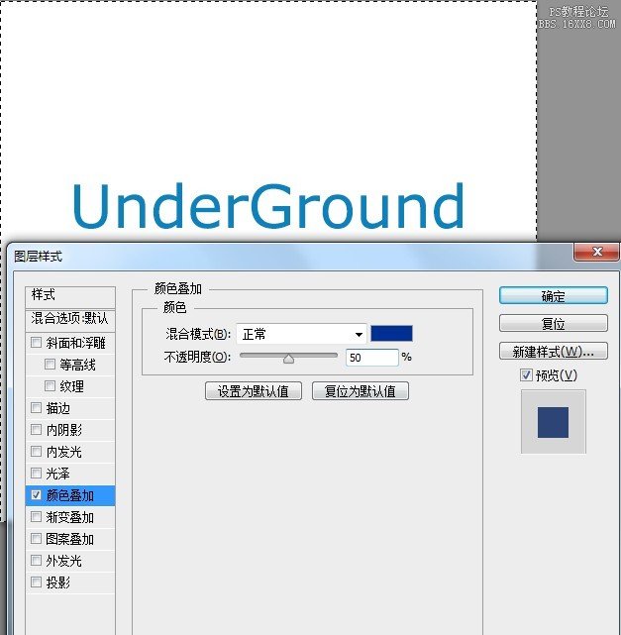
Task: Click the 不透明度 opacity slider handle
Action: point(288,359)
